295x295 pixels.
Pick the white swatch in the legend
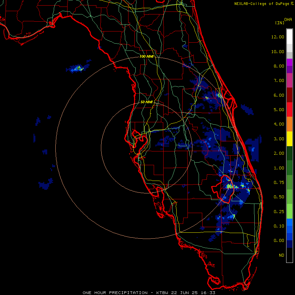coord(289,37)
